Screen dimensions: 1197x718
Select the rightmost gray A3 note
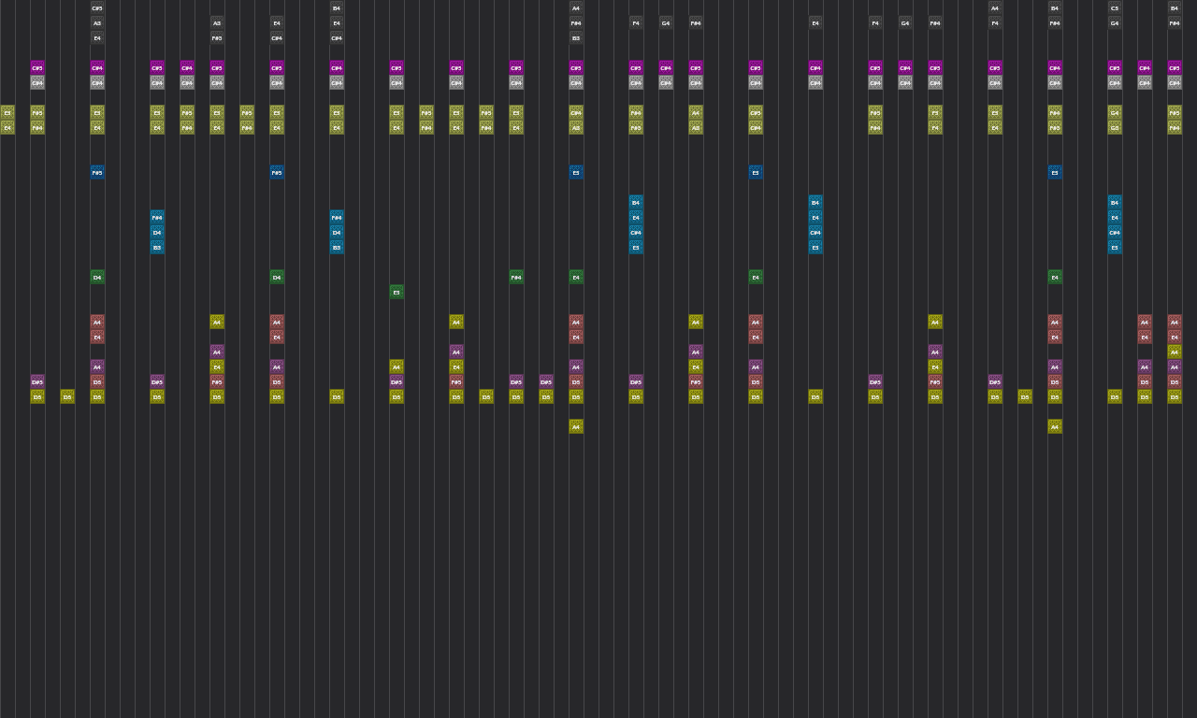pyautogui.click(x=217, y=22)
